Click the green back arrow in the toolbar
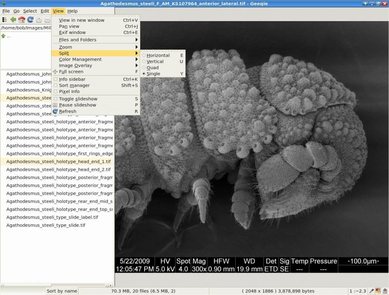Image resolution: width=389 pixels, height=295 pixels. (x=13, y=20)
